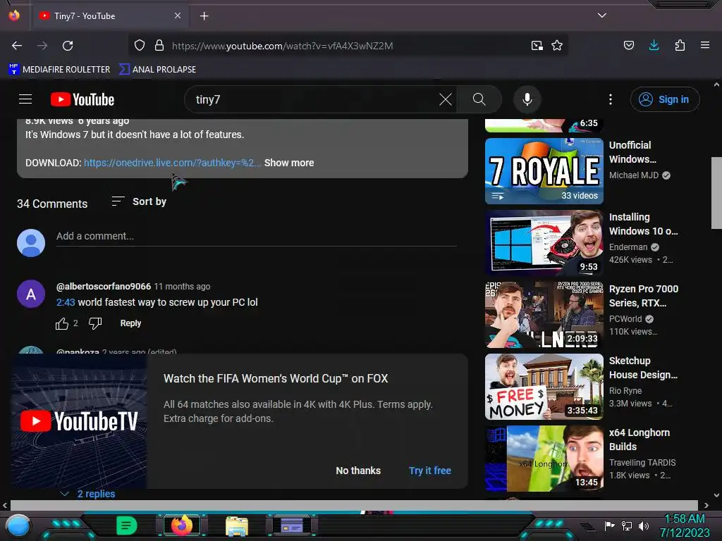Viewport: 722px width, 541px height.
Task: Open Firefox downloads arrow icon
Action: pos(654,45)
